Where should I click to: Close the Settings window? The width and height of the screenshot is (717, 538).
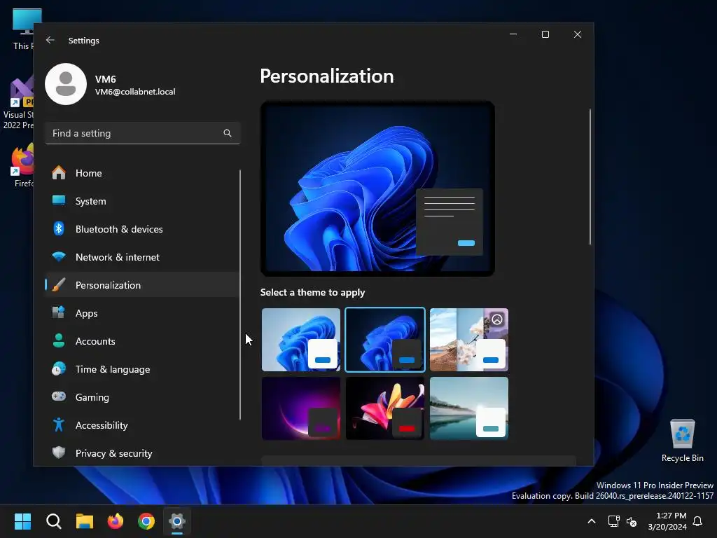pos(578,34)
